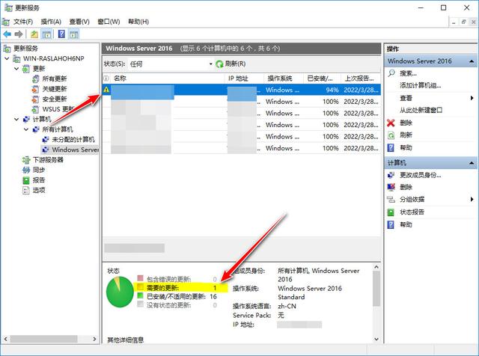Click the Up one level folder icon
This screenshot has height=356, width=479.
[x=34, y=34]
